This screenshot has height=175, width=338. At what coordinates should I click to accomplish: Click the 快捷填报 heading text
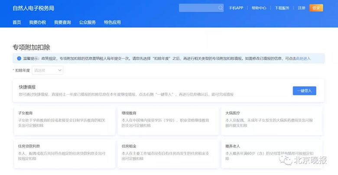click(x=27, y=87)
